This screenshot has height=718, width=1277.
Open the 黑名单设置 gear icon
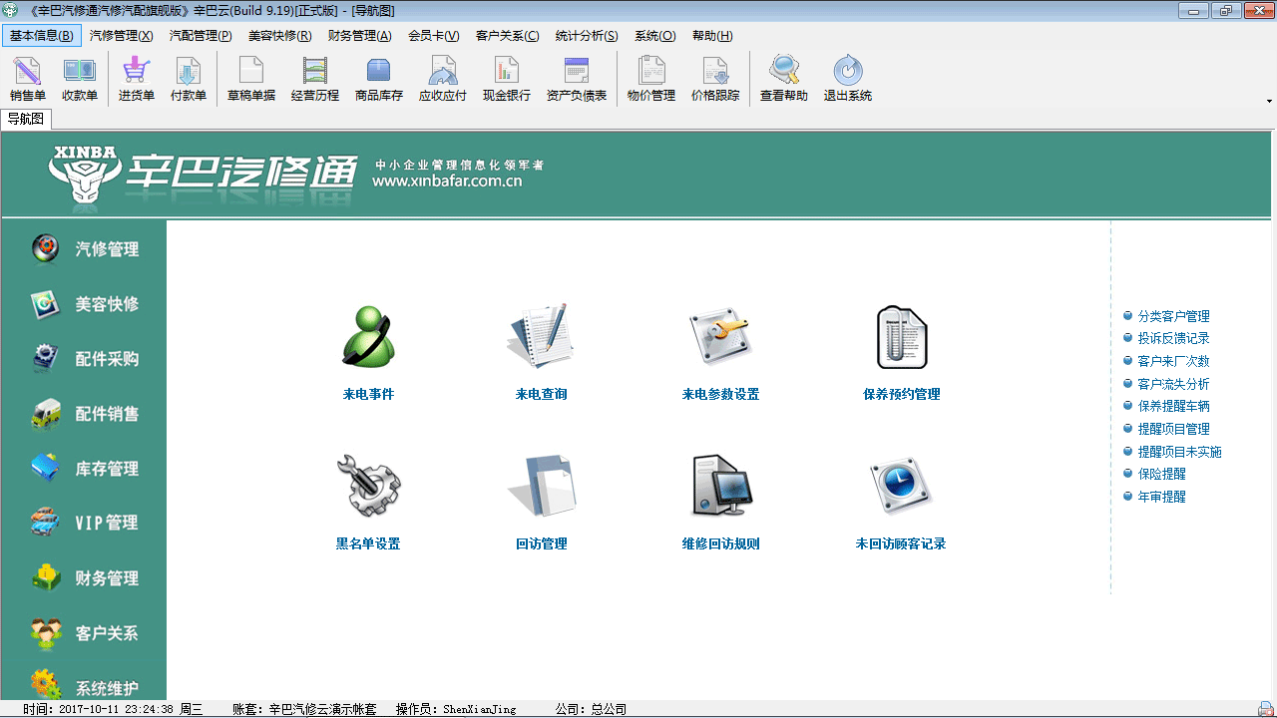coord(368,487)
